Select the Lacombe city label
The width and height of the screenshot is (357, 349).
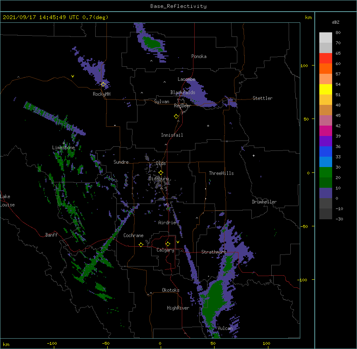tap(186, 79)
